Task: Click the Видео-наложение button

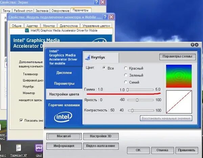Action: click(x=101, y=146)
